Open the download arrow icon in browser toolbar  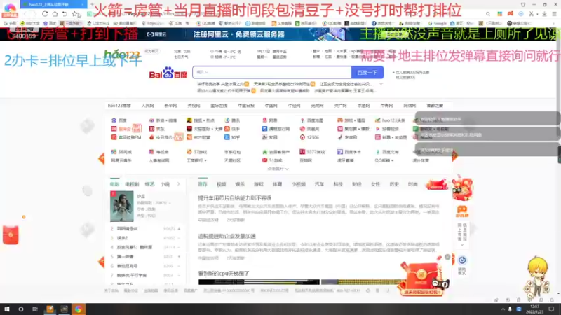point(544,14)
